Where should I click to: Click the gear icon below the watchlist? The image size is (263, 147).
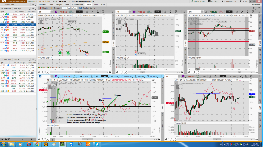9,139
